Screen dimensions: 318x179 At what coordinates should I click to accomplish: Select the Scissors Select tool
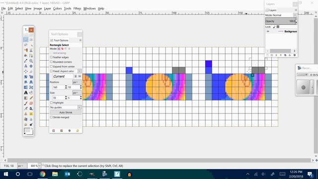point(31,50)
